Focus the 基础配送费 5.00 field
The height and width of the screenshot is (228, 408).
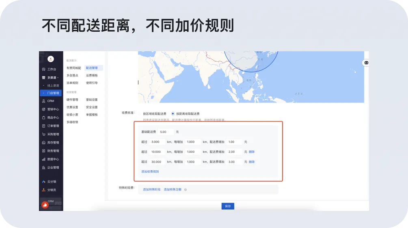tap(166, 132)
